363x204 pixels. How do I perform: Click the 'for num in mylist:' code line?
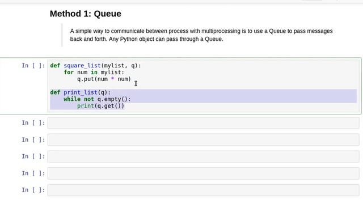[x=94, y=73]
